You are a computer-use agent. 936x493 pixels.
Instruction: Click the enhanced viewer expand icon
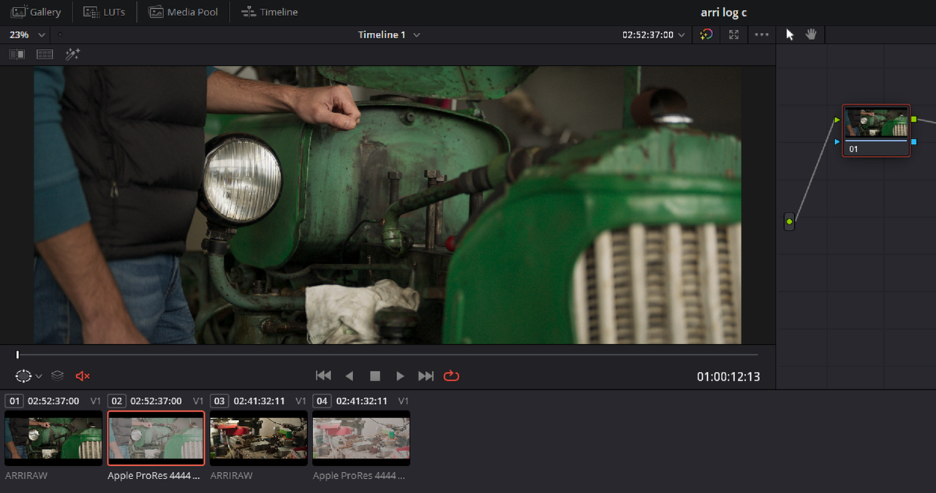click(734, 34)
